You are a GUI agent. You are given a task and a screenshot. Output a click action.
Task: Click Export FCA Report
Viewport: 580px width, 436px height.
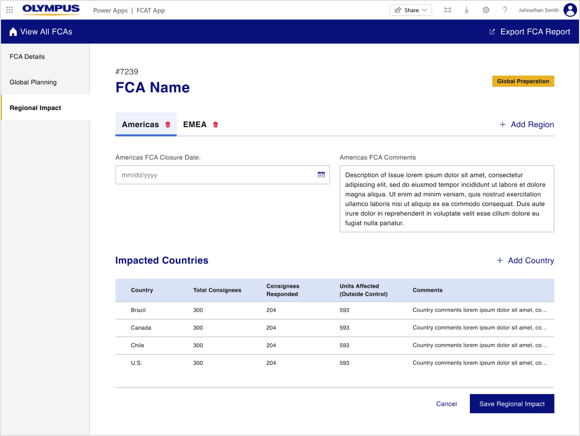(529, 32)
